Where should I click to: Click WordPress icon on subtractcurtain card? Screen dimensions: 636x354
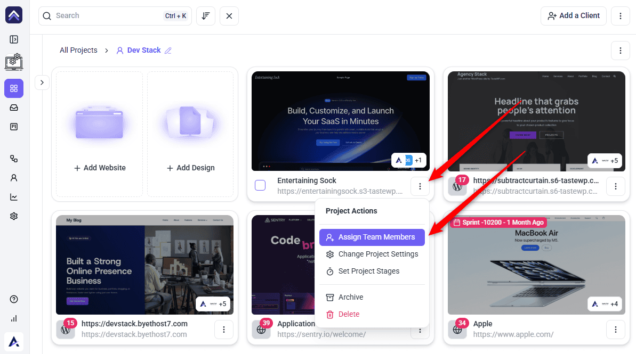point(457,187)
